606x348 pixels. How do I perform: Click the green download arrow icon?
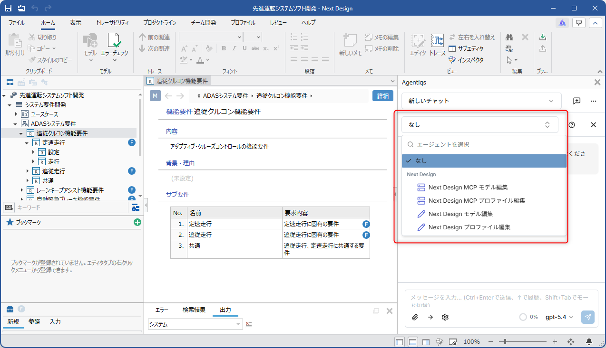pos(543,37)
